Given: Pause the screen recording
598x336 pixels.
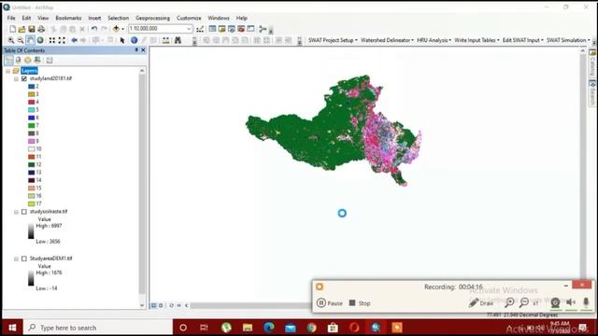Looking at the screenshot, I should point(330,303).
